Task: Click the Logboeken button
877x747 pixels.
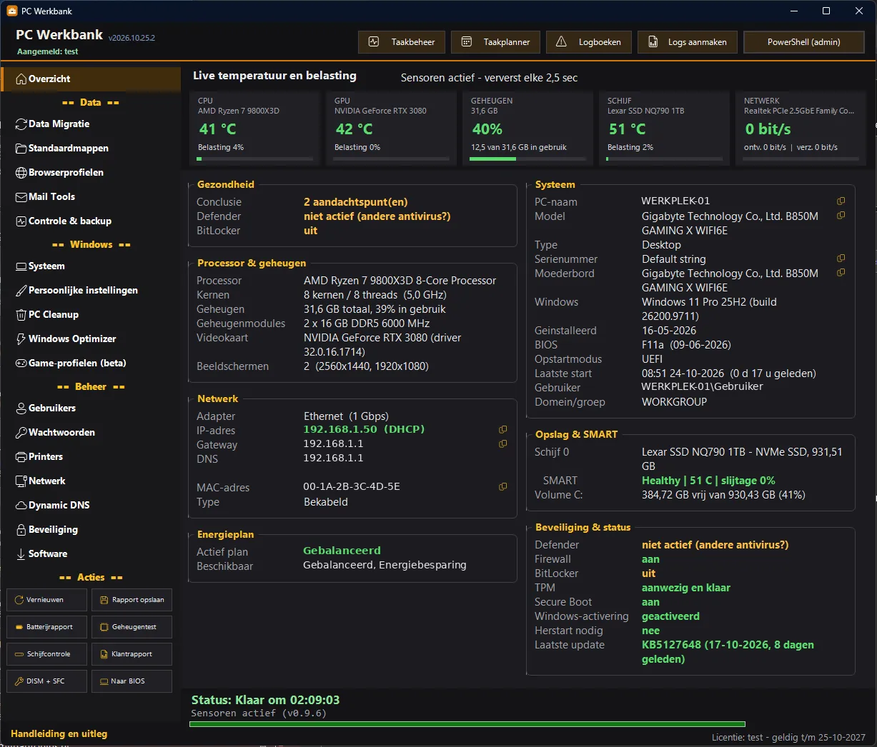Action: [589, 42]
